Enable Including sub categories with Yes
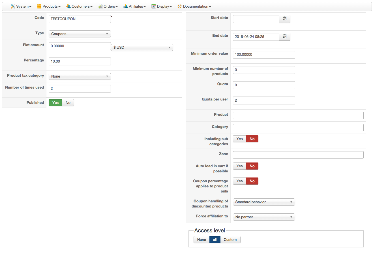 tap(239, 139)
